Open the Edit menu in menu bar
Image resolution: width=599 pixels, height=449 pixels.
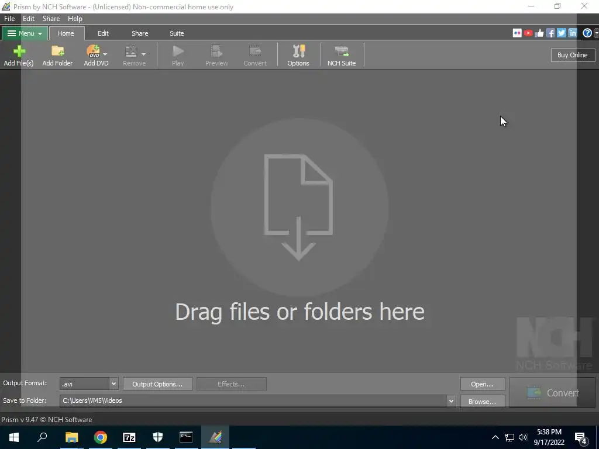coord(29,19)
